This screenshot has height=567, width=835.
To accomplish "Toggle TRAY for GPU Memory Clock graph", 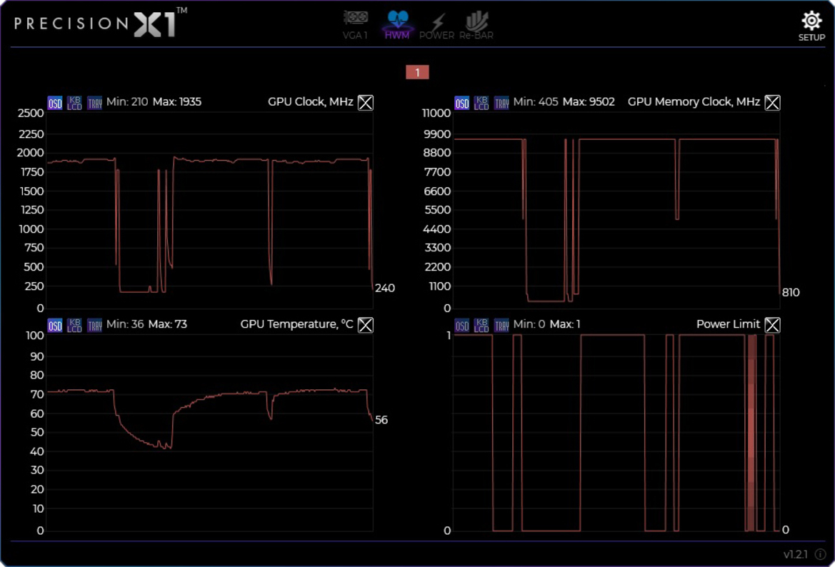I will pos(501,102).
